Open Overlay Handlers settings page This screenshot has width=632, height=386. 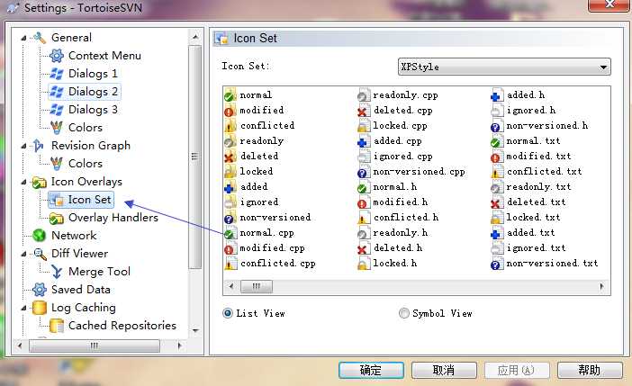pos(113,218)
